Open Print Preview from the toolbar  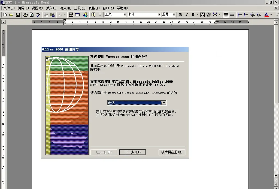pyautogui.click(x=32, y=15)
